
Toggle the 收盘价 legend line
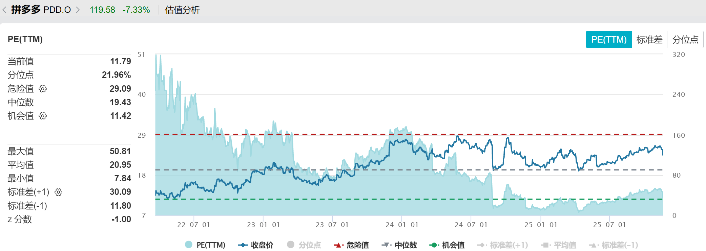[256, 245]
